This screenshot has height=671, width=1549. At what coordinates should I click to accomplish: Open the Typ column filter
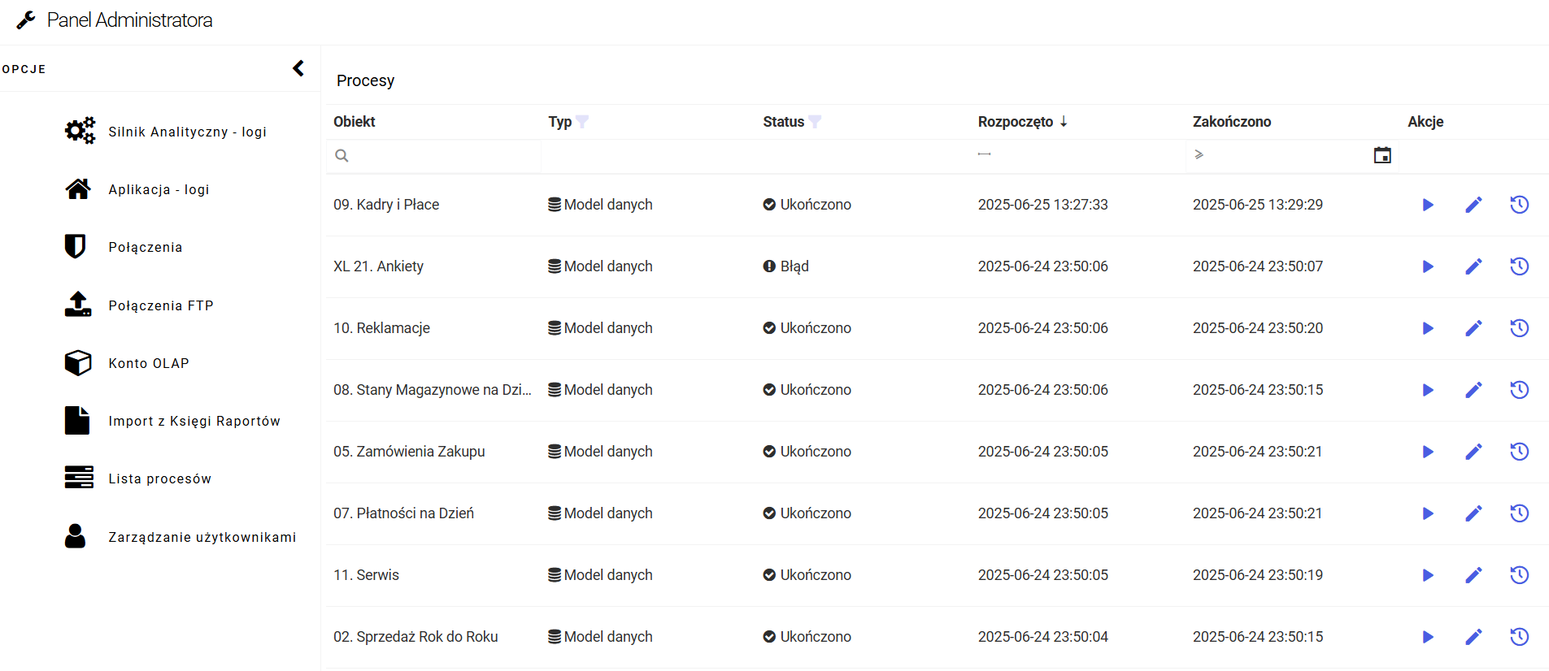tap(582, 122)
